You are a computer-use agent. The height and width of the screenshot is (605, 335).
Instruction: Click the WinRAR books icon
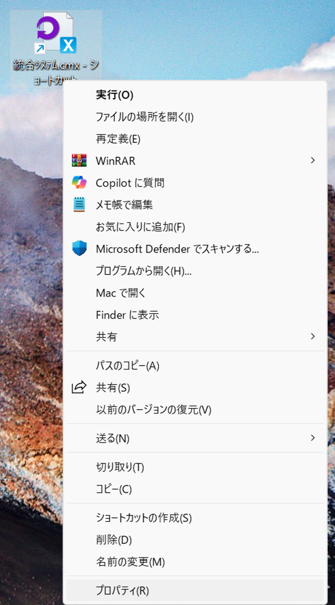[79, 160]
